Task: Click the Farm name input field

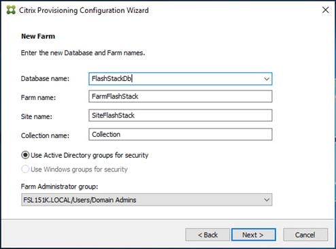Action: (x=180, y=97)
